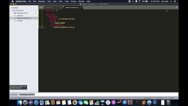The width and height of the screenshot is (188, 106).
Task: Click Sublime Text icon in dock
Action: coord(144,102)
